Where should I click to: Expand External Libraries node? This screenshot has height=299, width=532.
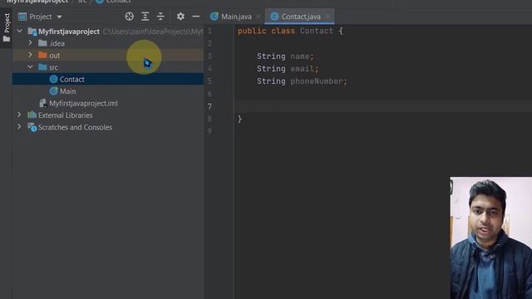point(19,115)
